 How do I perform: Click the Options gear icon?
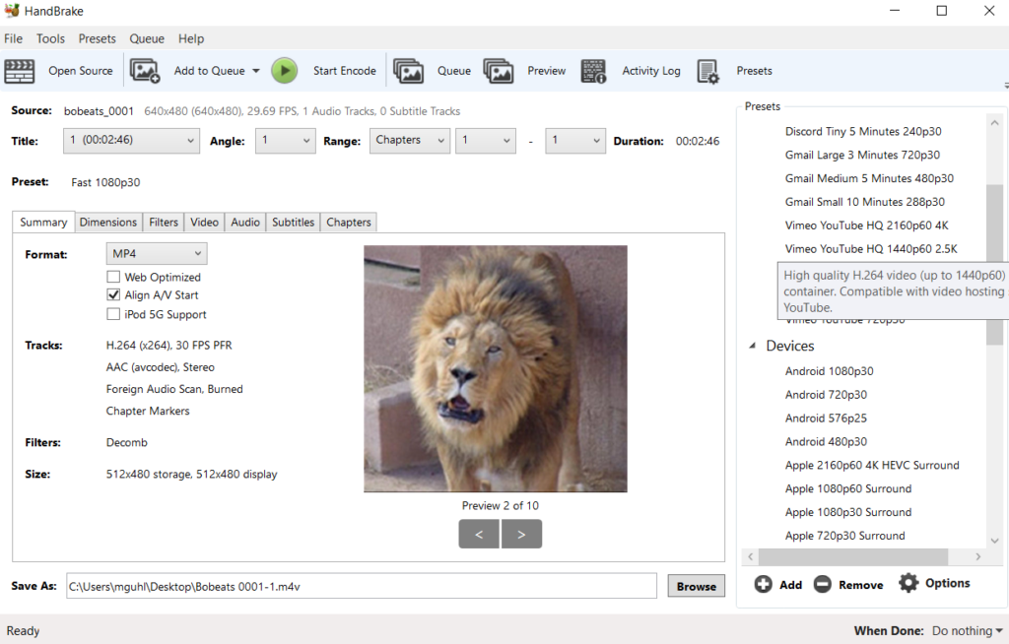click(908, 583)
